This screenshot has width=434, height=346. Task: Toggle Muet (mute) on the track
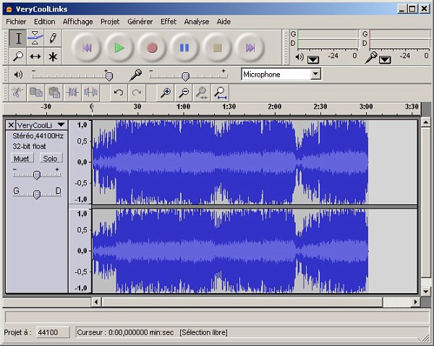tap(22, 159)
